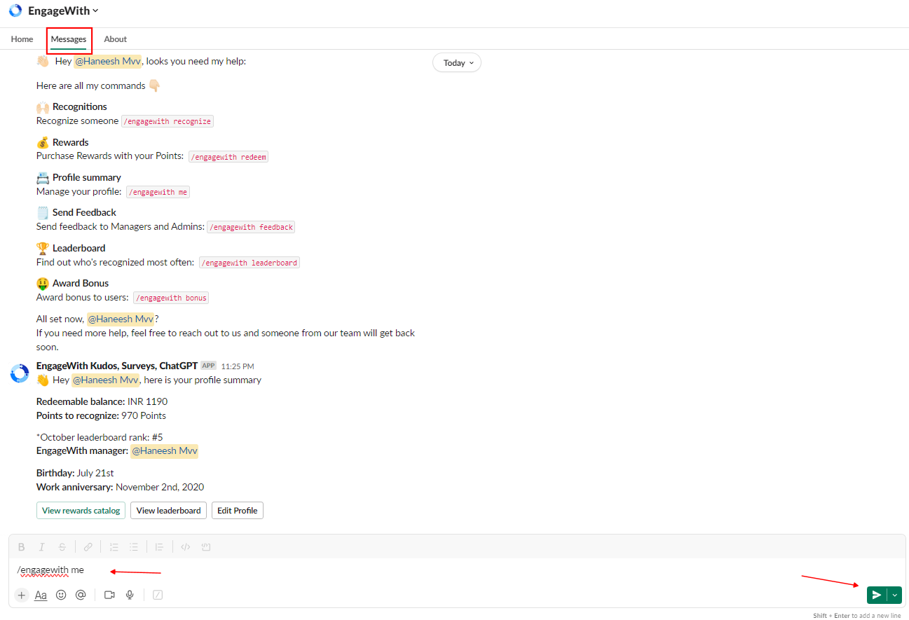Click the APP badge beside sender

pyautogui.click(x=208, y=366)
